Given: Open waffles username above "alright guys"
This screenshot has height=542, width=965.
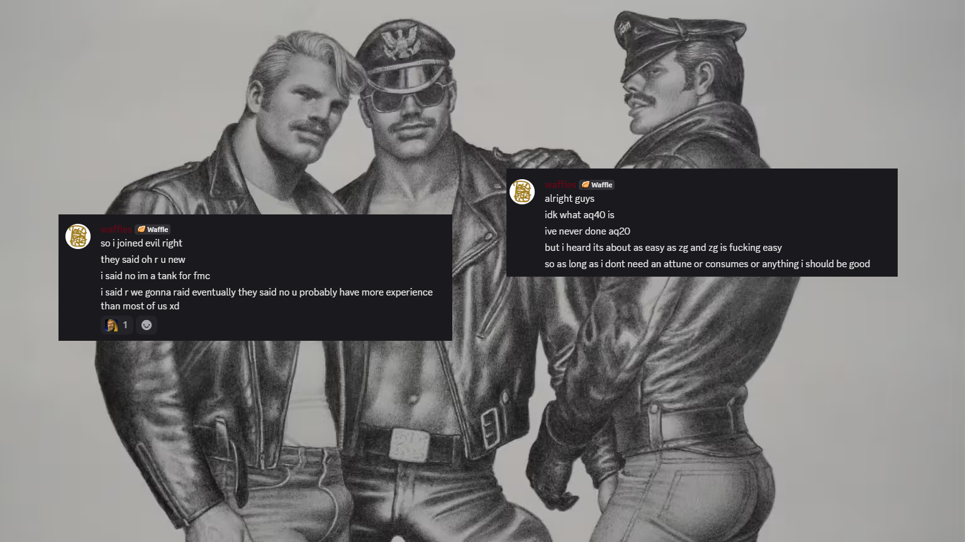Looking at the screenshot, I should pos(561,185).
